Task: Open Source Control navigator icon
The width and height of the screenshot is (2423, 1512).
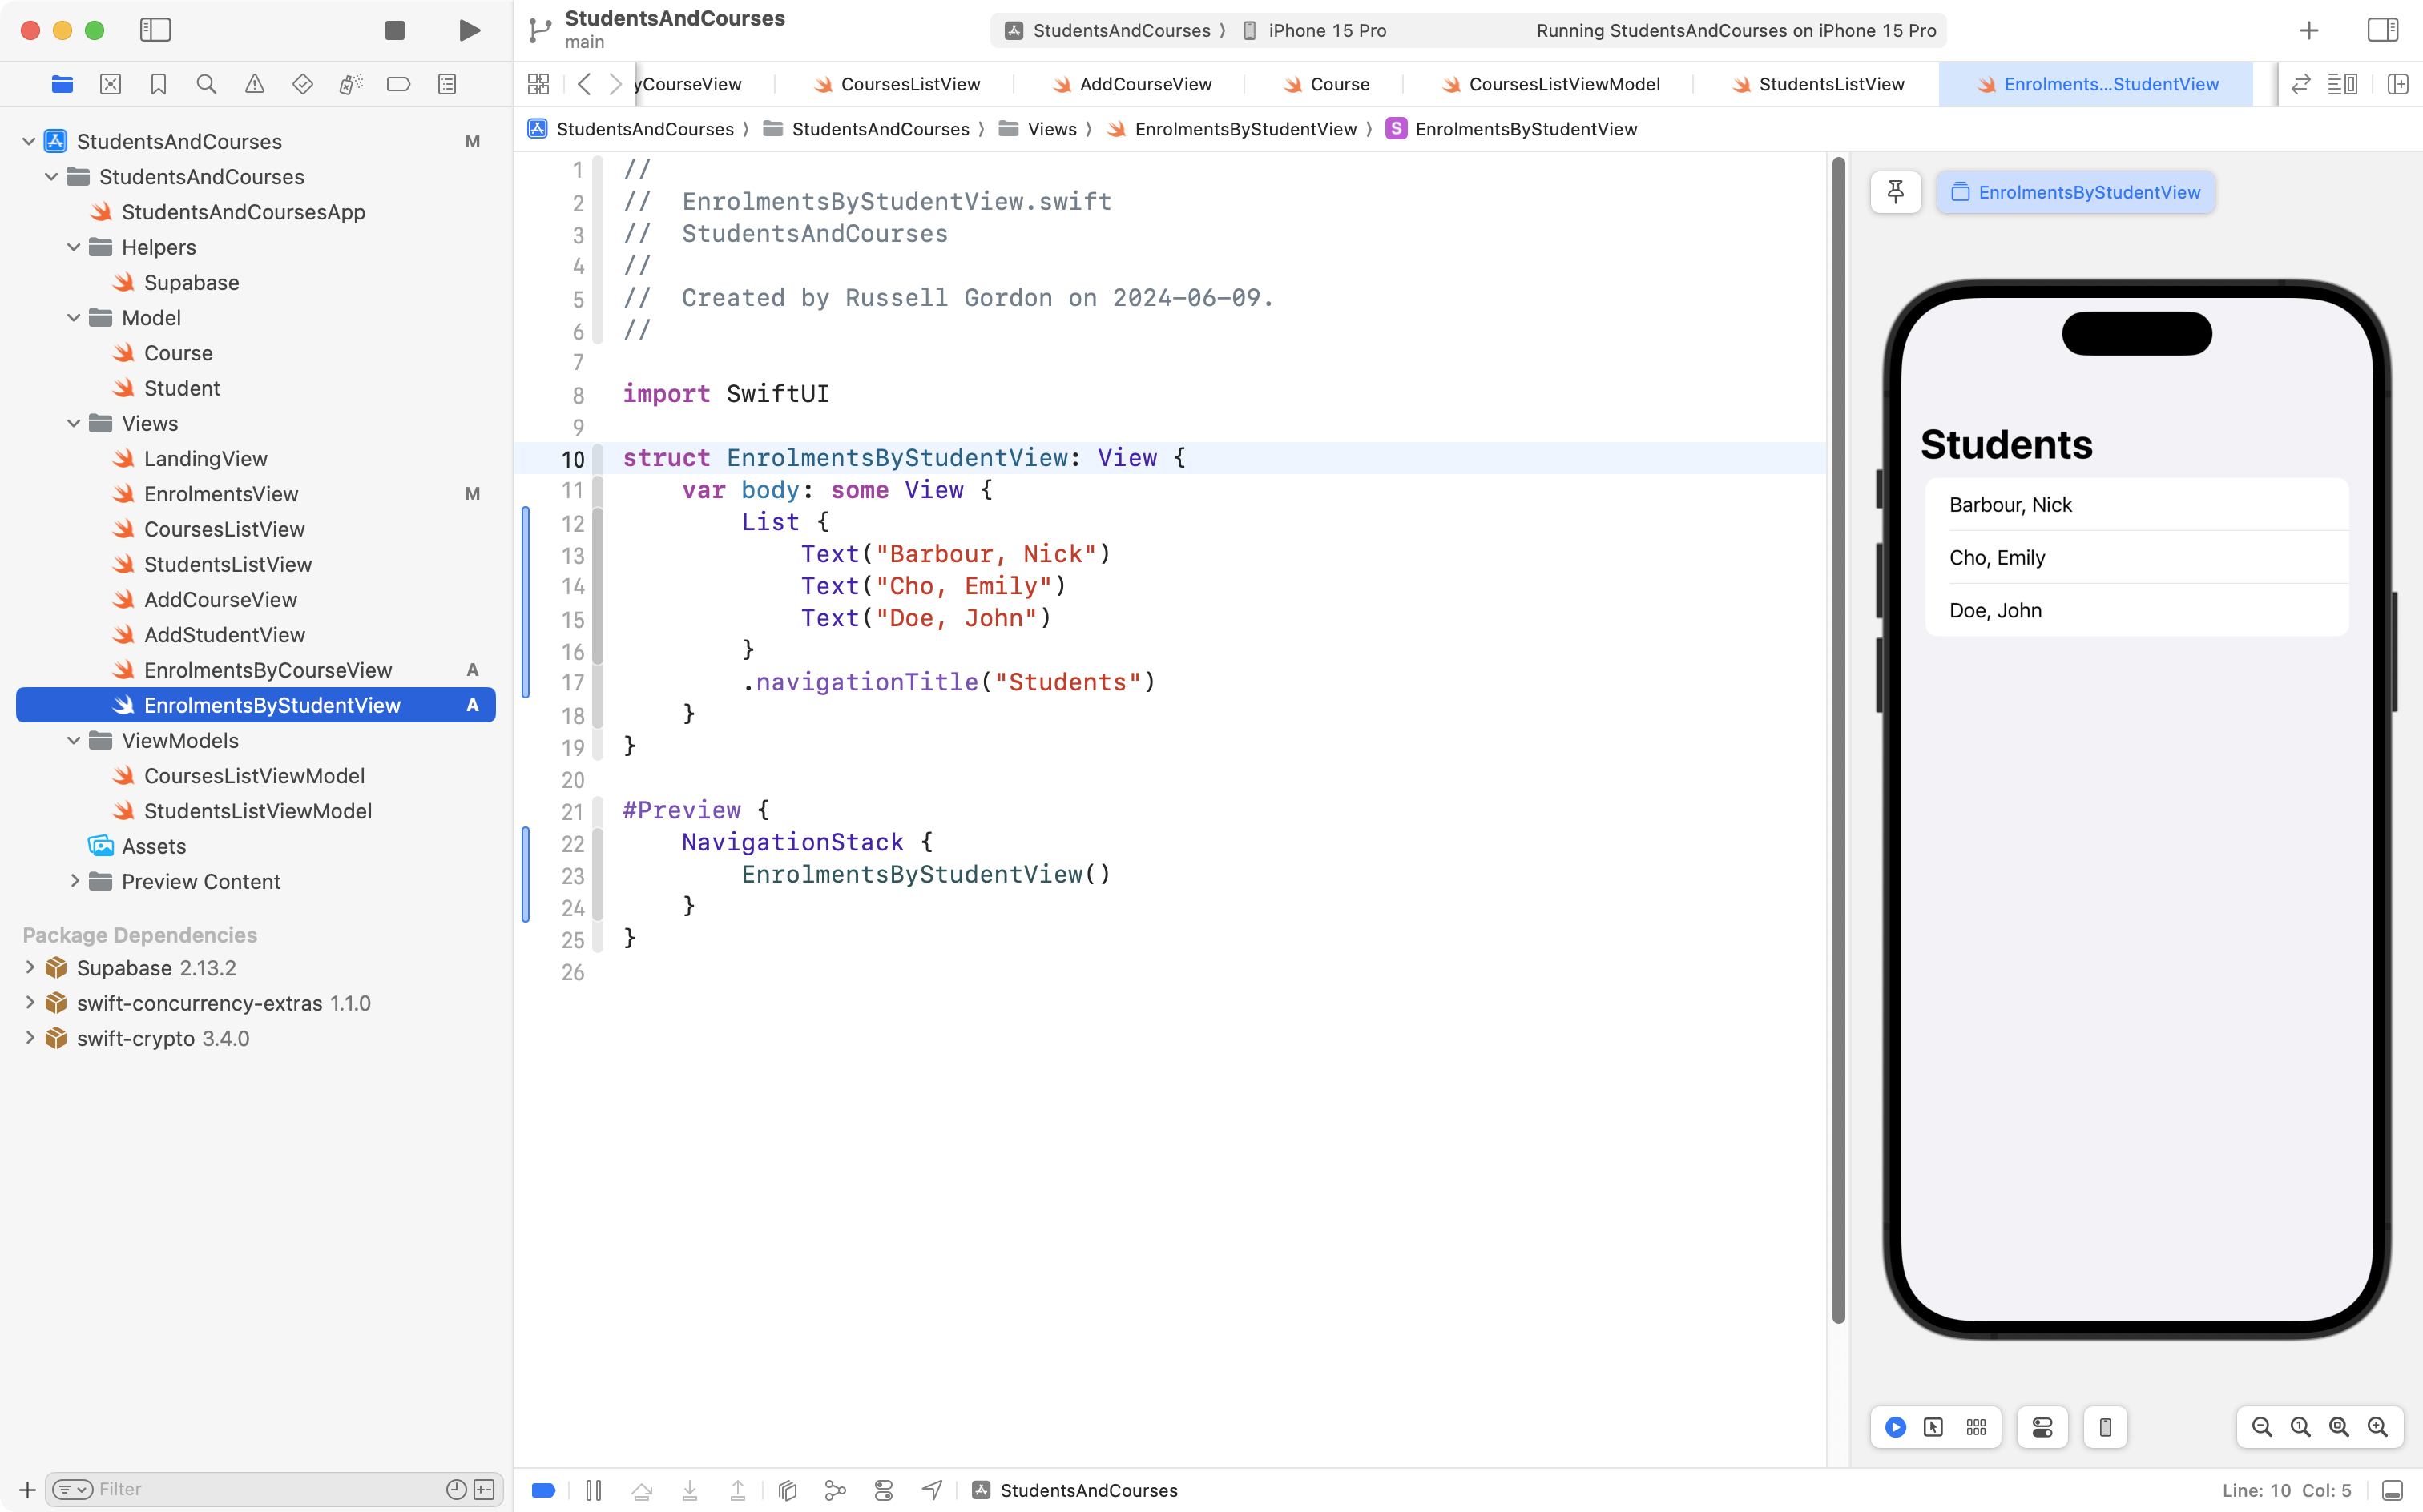Action: click(111, 84)
